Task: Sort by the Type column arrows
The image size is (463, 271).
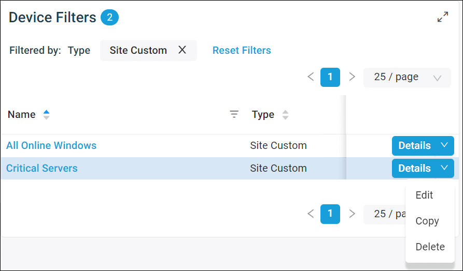Action: point(285,115)
